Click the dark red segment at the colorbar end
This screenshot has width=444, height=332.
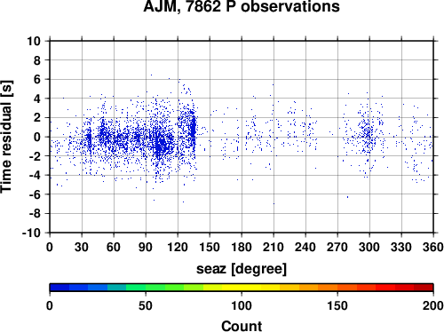pos(424,288)
